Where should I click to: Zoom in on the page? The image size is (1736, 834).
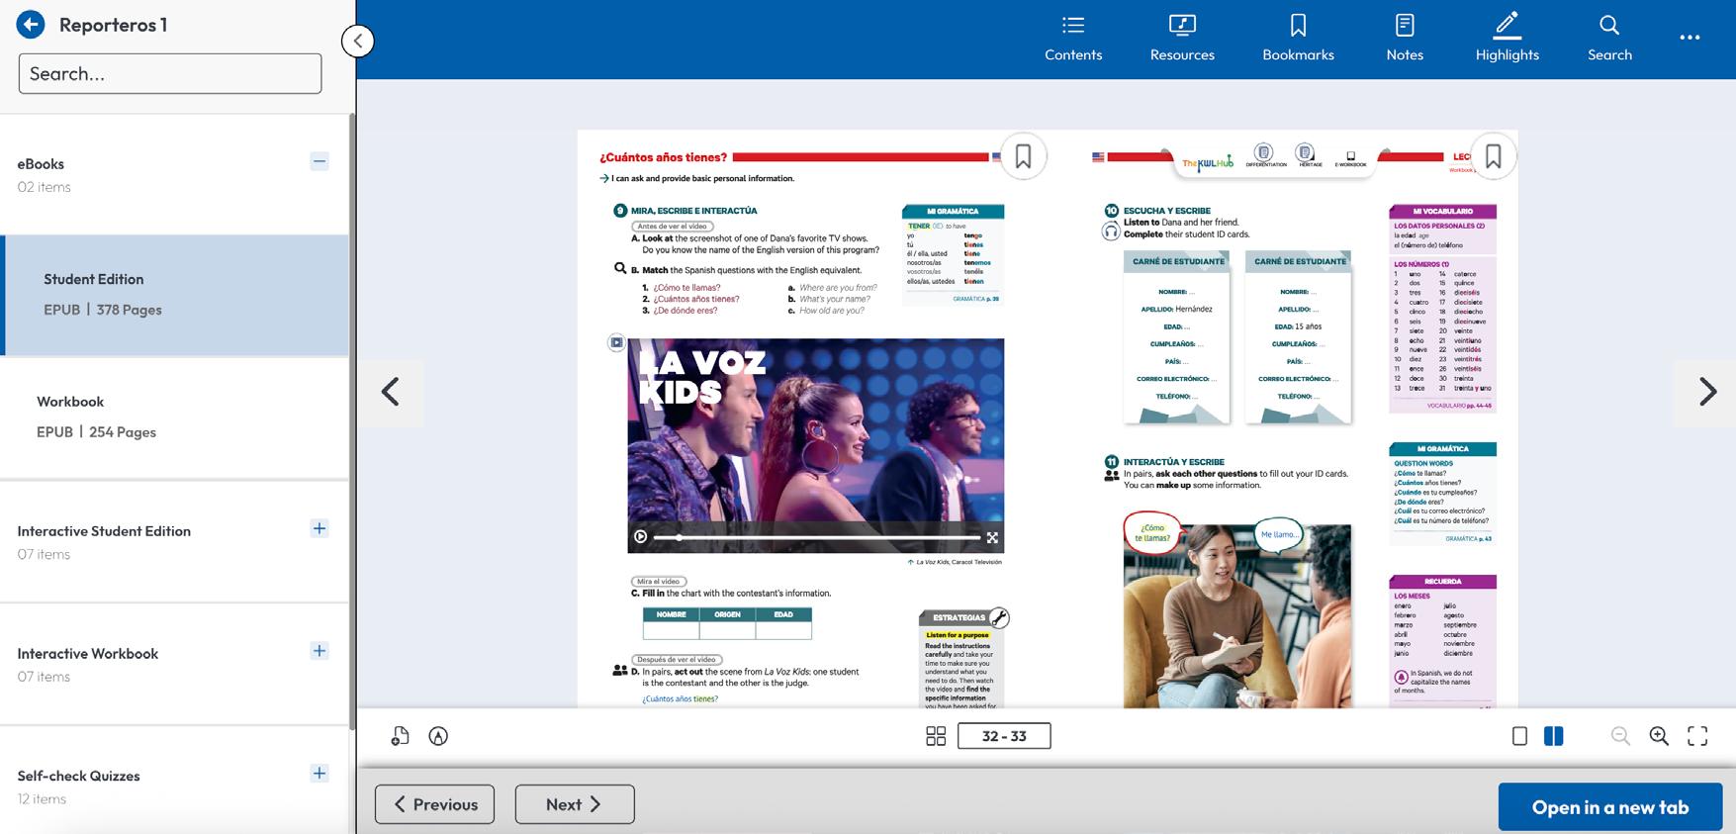[x=1659, y=736]
